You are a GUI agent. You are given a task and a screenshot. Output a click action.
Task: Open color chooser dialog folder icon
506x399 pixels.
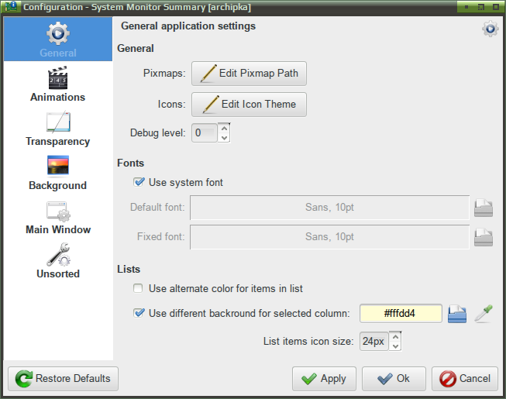click(x=457, y=314)
